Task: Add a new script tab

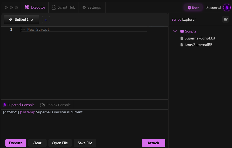Action: [x=46, y=20]
